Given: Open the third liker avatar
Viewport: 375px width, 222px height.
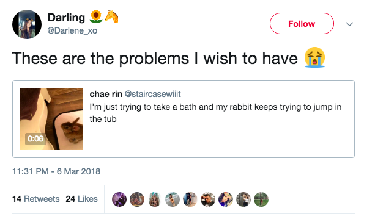Looking at the screenshot, I should 155,199.
